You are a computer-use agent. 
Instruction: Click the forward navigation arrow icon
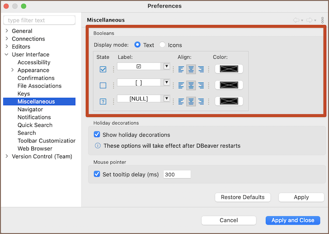309,20
